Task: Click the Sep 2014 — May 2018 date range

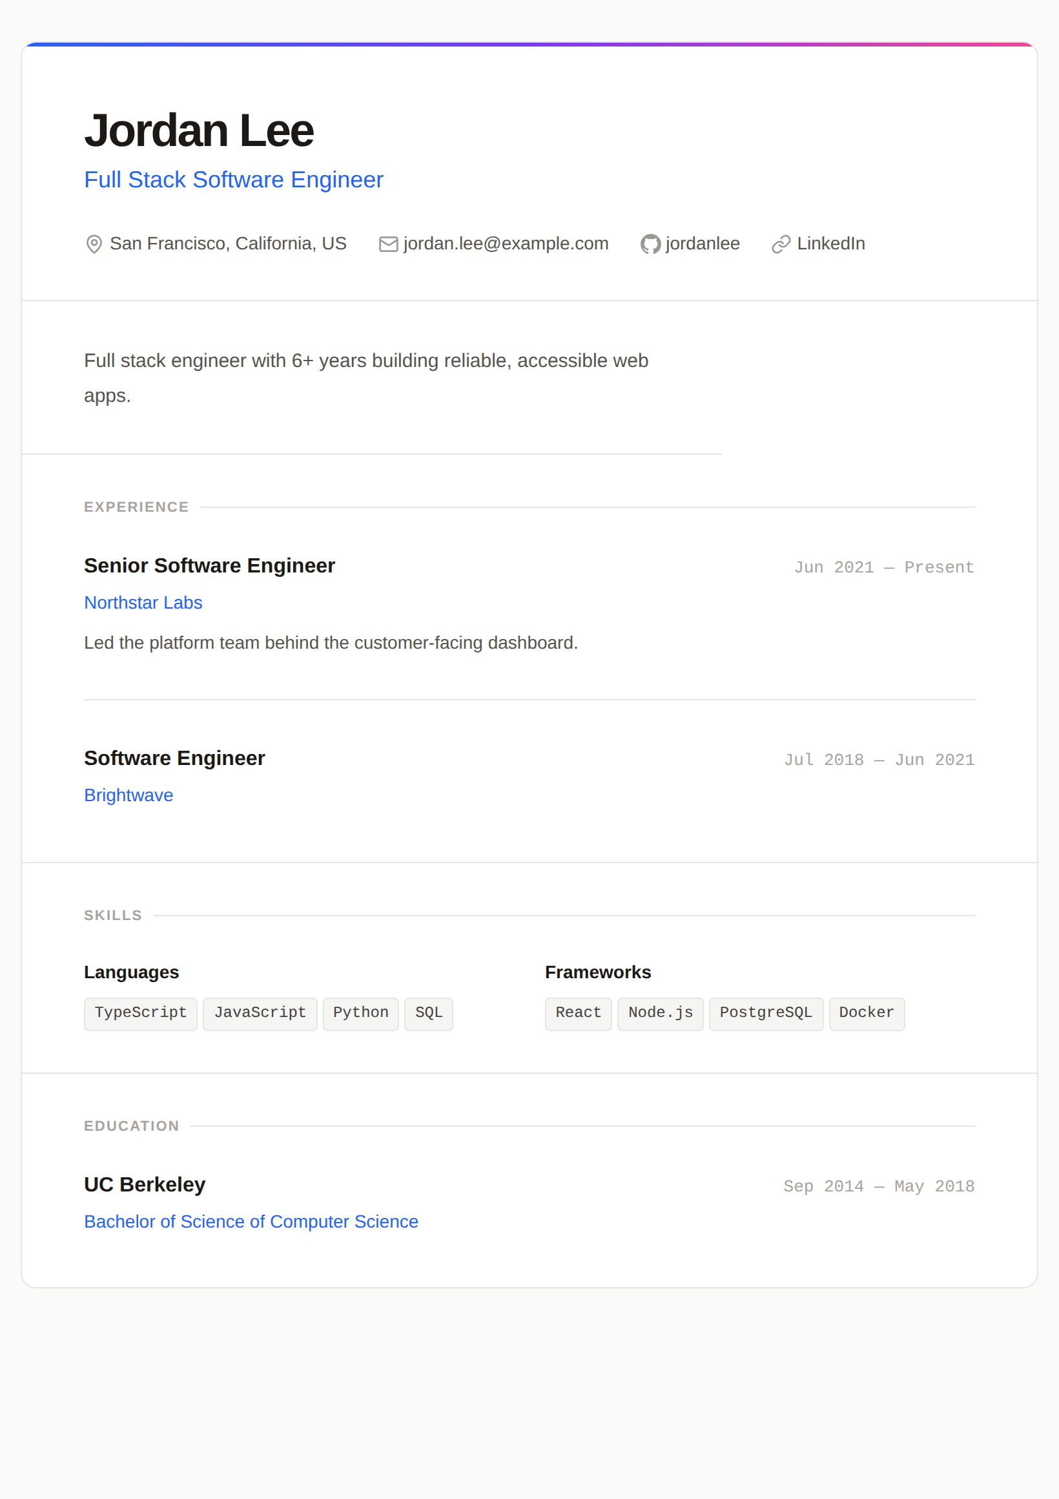Action: coord(879,1186)
